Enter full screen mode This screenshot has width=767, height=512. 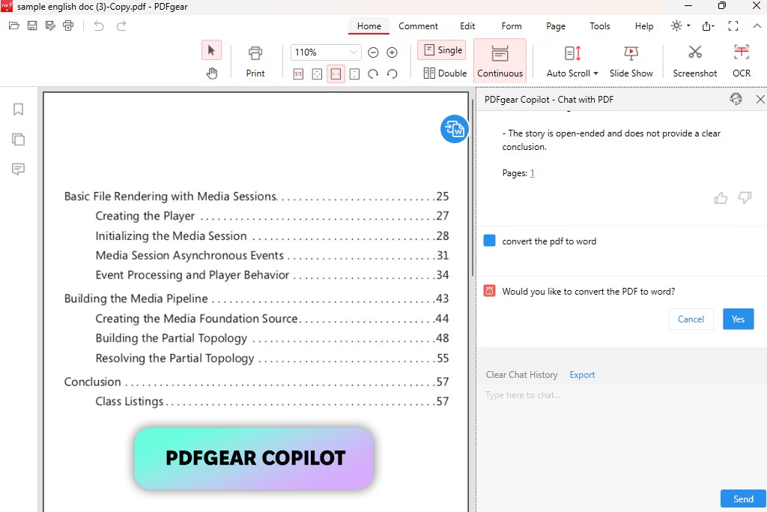point(733,26)
